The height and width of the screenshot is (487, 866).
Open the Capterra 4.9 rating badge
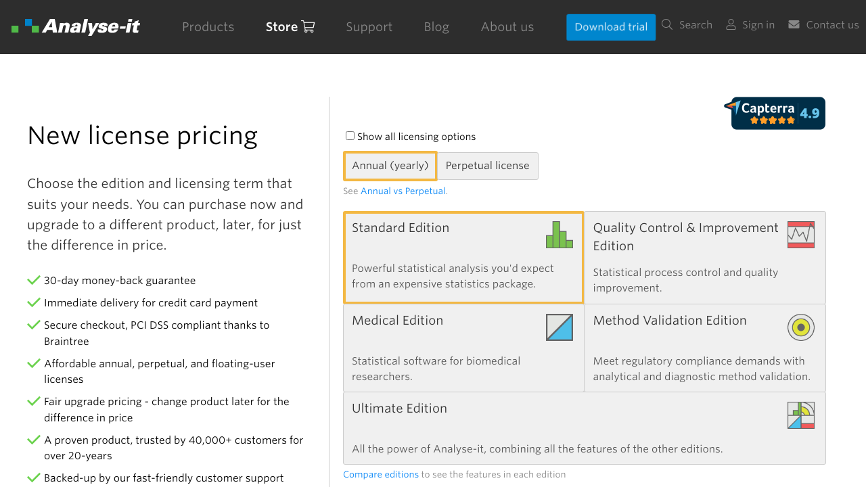click(775, 113)
